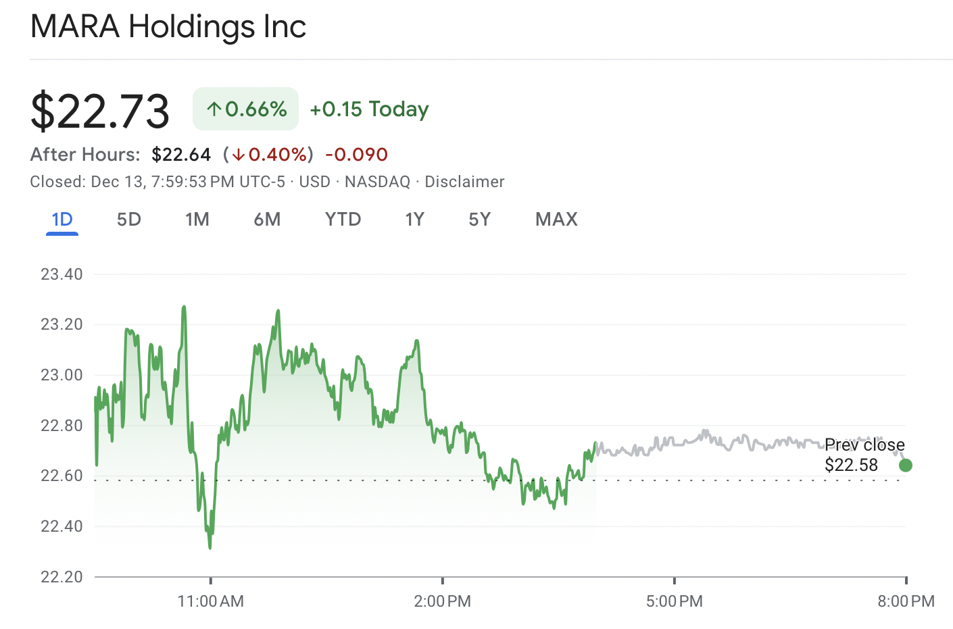Viewport: 953px width, 629px height.
Task: Select the YTD time range
Action: 342,219
